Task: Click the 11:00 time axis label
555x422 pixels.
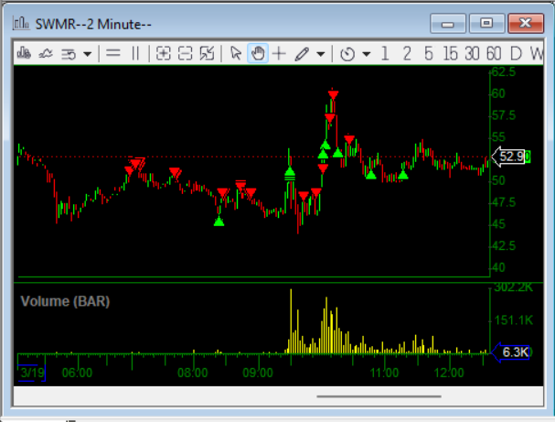Action: (384, 373)
